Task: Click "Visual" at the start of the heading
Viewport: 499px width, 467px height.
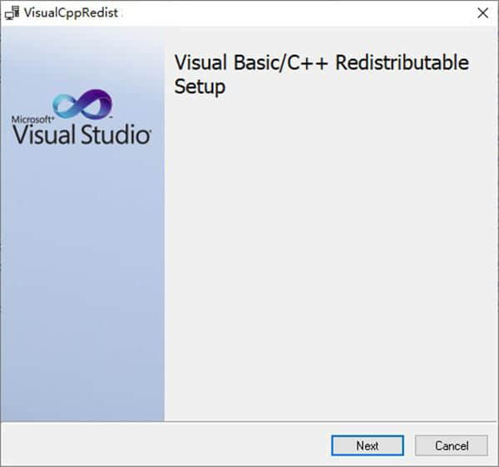Action: point(199,63)
